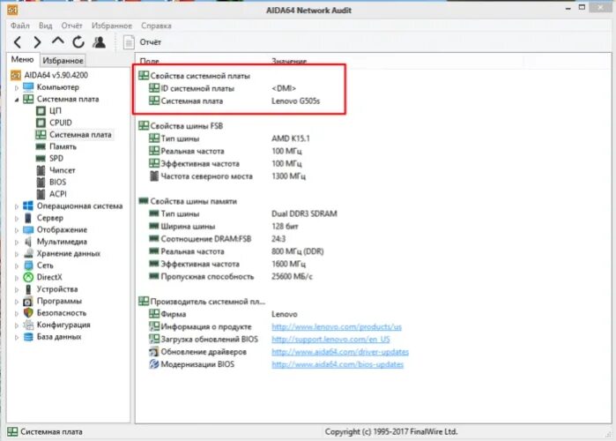
Task: Click the Сеть network icon
Action: [x=28, y=265]
